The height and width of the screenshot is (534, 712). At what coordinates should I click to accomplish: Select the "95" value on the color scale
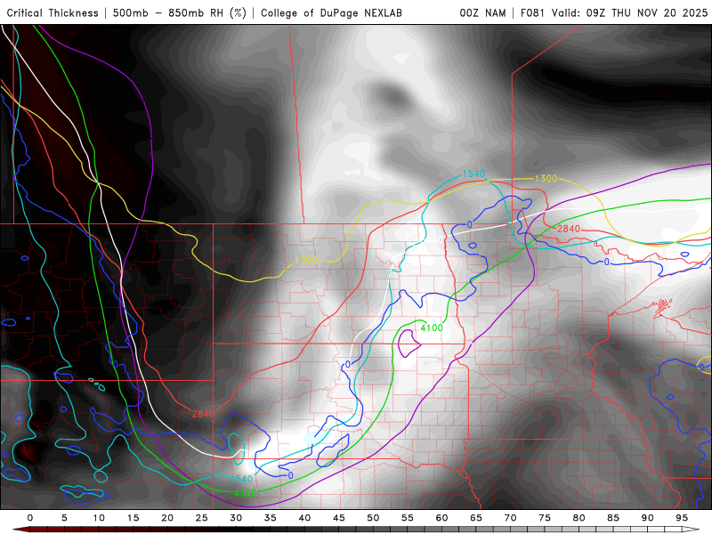[682, 518]
